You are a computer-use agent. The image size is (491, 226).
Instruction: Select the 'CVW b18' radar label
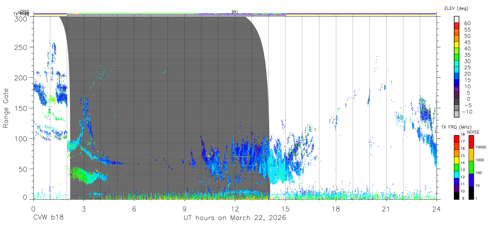[x=48, y=218]
